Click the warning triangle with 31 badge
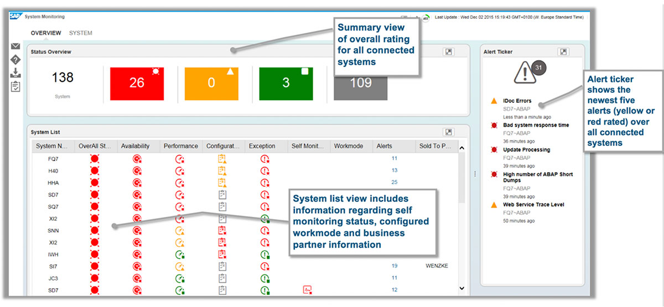 [529, 72]
